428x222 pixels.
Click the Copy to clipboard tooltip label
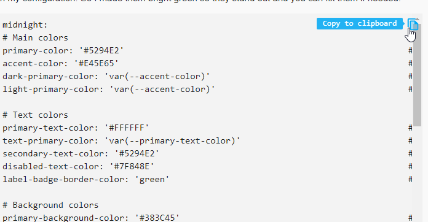click(360, 23)
